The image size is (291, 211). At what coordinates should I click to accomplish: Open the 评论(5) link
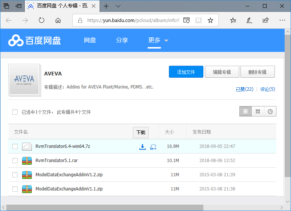tap(267, 89)
